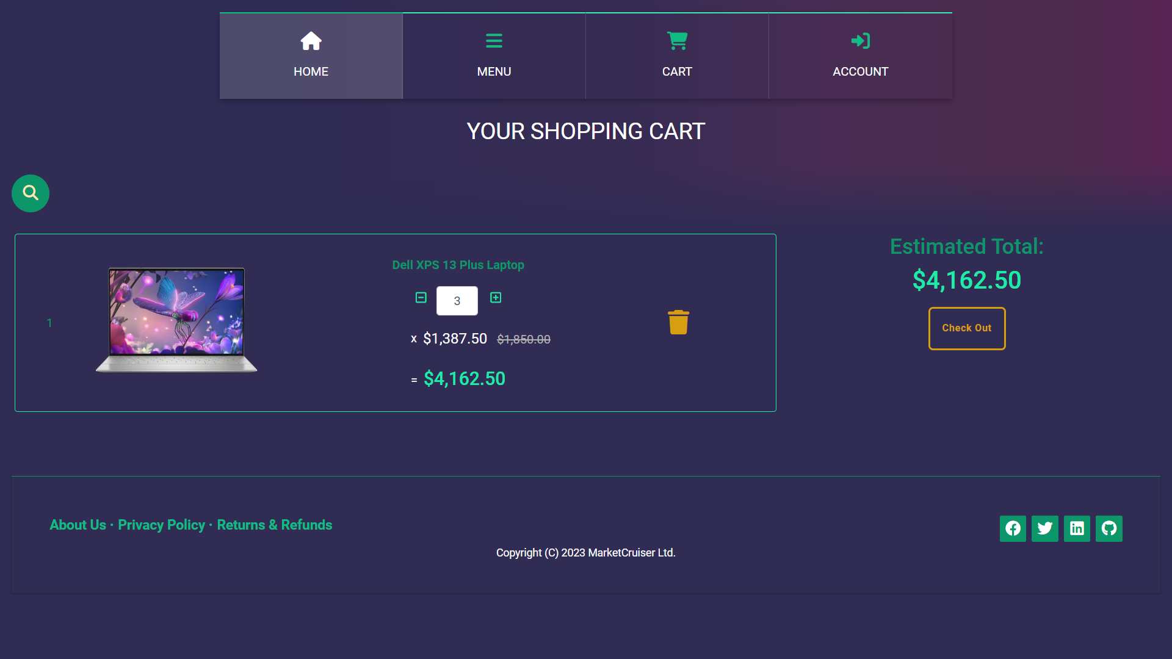This screenshot has height=659, width=1172.
Task: Click the house icon above HOME
Action: click(x=311, y=41)
